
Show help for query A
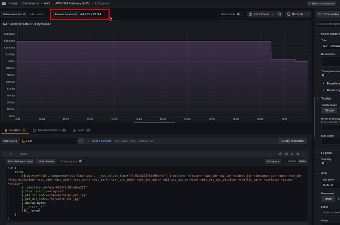point(280,154)
